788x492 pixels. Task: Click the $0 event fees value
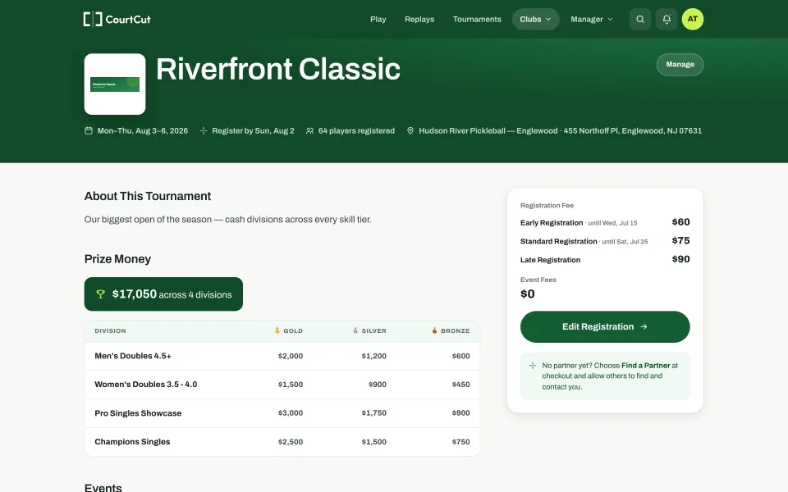pos(527,294)
